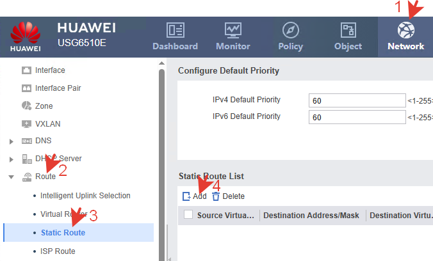Click the Huawei logo icon

click(26, 34)
